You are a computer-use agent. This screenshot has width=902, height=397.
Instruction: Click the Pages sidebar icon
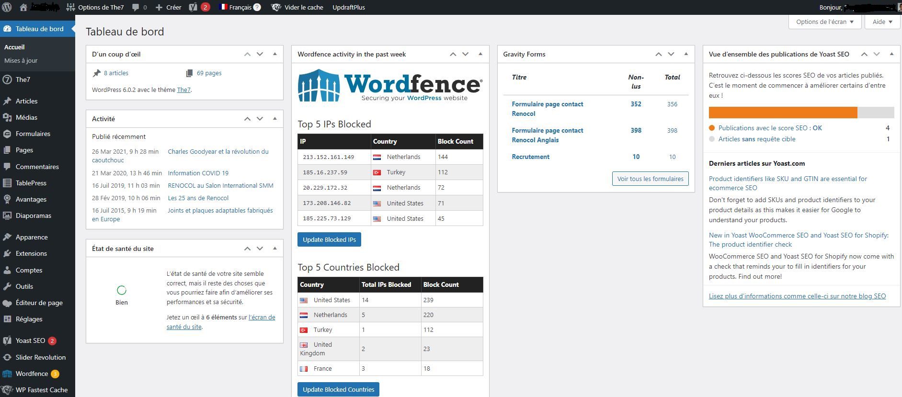7,150
